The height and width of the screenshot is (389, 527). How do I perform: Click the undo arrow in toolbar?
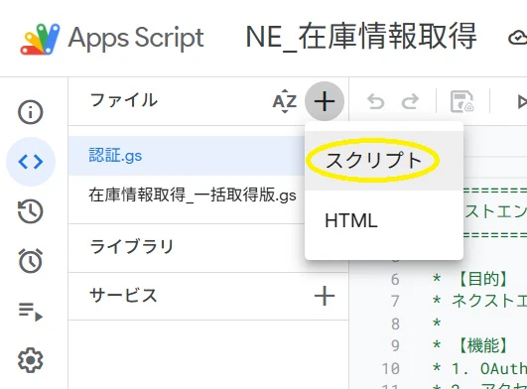(375, 101)
